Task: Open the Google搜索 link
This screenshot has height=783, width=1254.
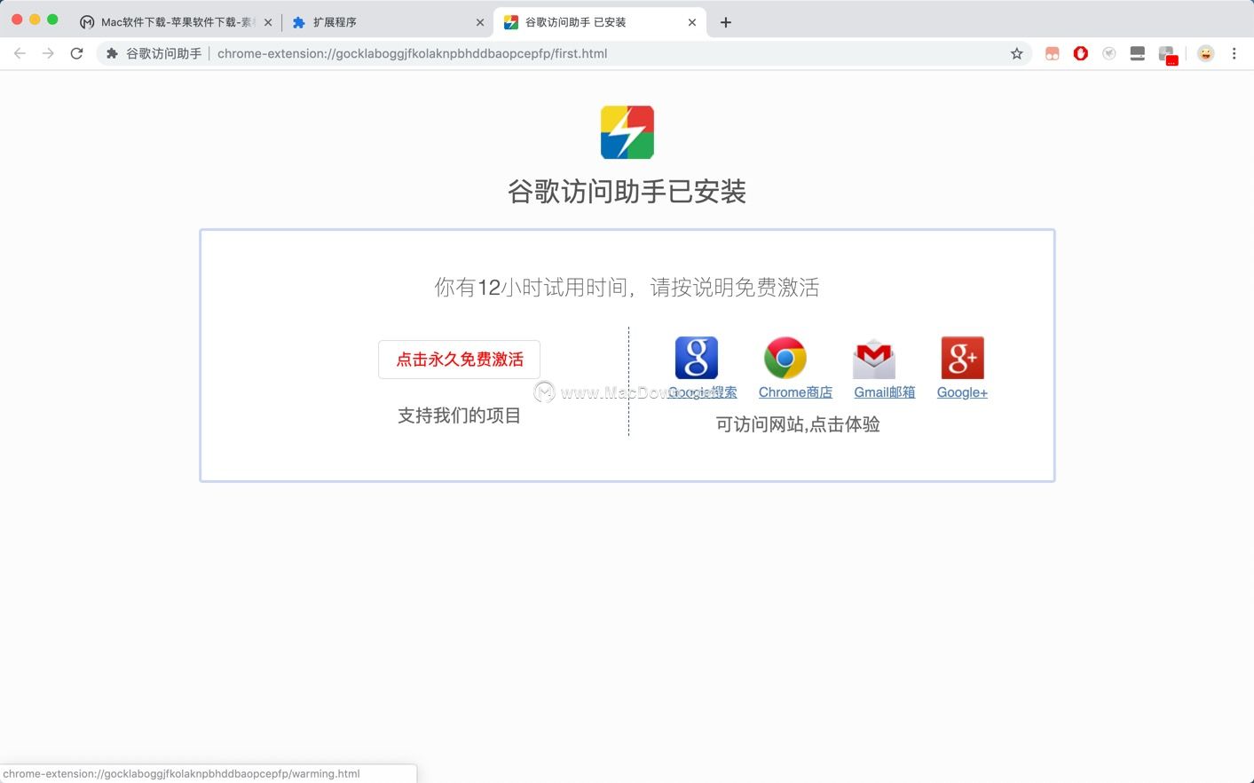Action: point(702,392)
